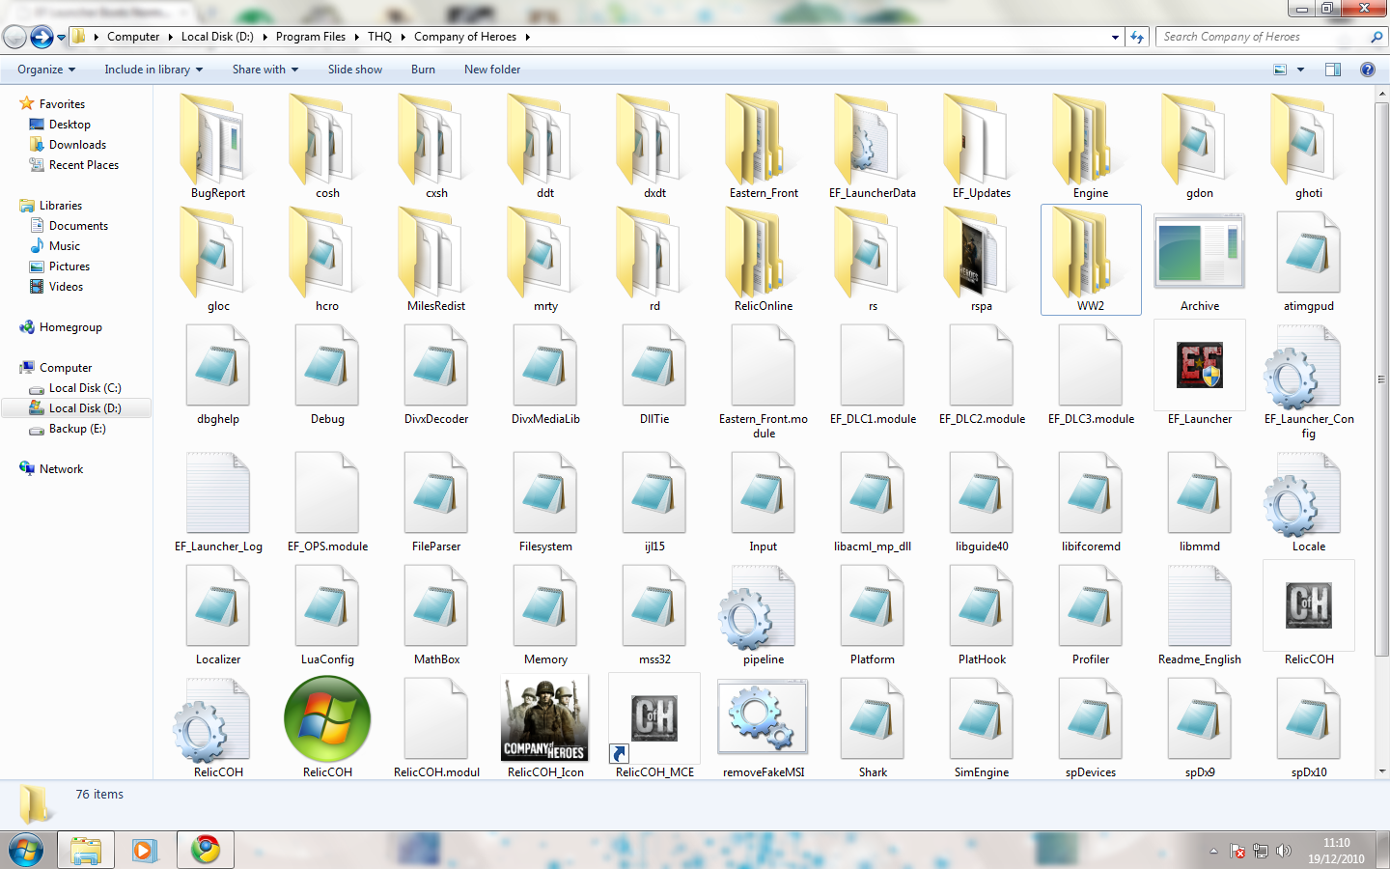Image resolution: width=1390 pixels, height=869 pixels.
Task: Select the EF_Launcher_Log text file
Action: pyautogui.click(x=218, y=500)
